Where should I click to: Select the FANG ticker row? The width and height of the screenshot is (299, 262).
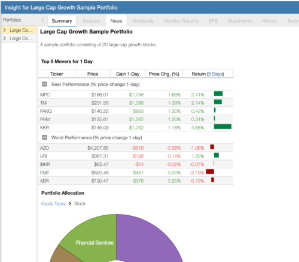coord(136,111)
